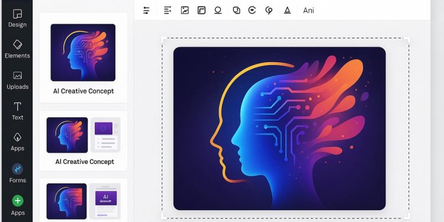This screenshot has height=222, width=444.
Task: Select head thumbnail in second template card
Action: 67,135
